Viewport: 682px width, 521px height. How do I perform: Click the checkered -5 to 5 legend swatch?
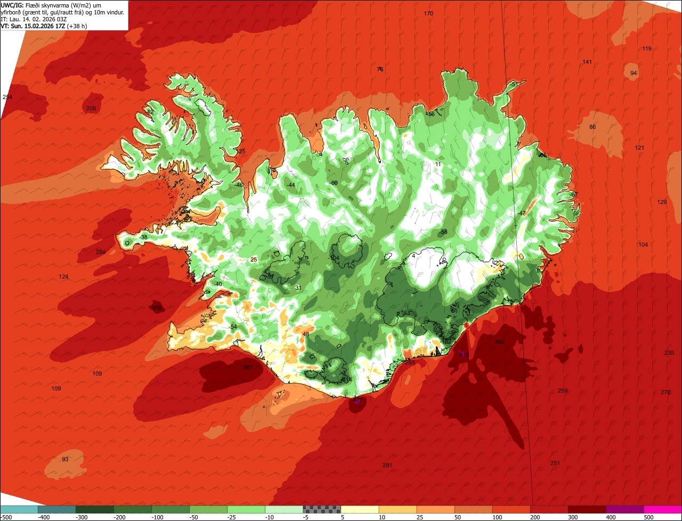pos(322,509)
